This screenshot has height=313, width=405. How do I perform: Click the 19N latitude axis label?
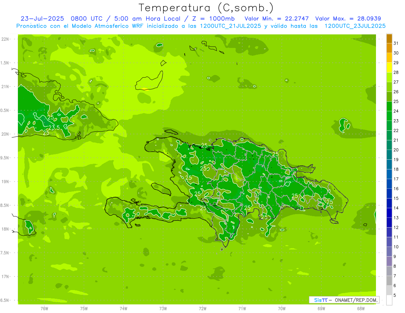tap(6, 182)
